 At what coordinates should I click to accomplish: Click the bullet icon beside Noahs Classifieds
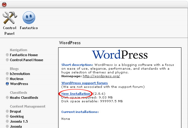7,98
